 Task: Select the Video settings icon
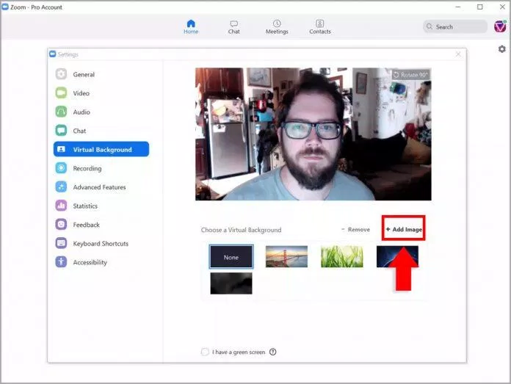click(x=61, y=93)
